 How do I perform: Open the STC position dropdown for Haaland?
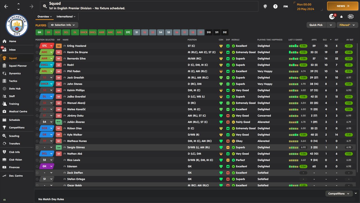coord(51,46)
